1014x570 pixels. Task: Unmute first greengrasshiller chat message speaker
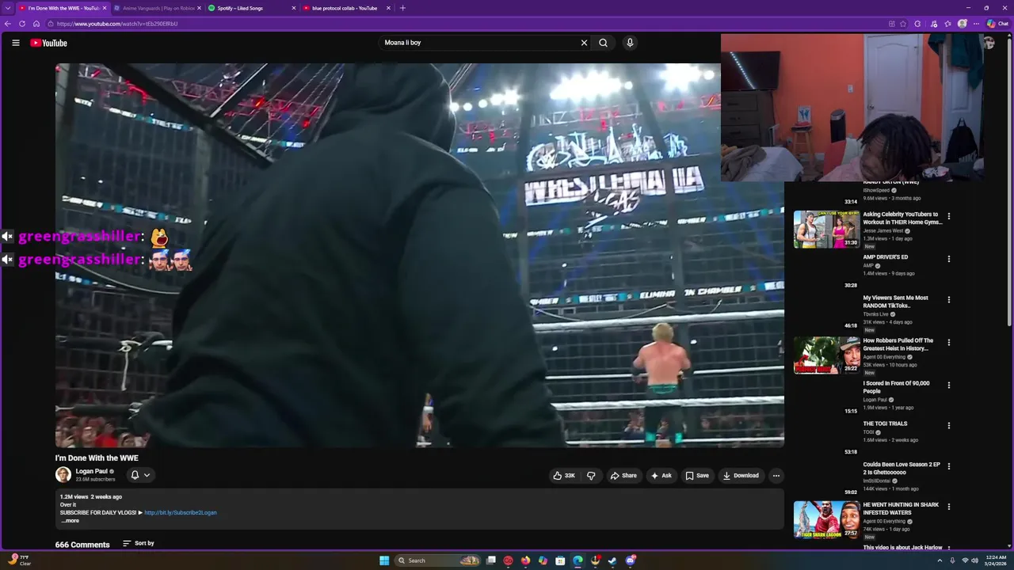point(7,236)
